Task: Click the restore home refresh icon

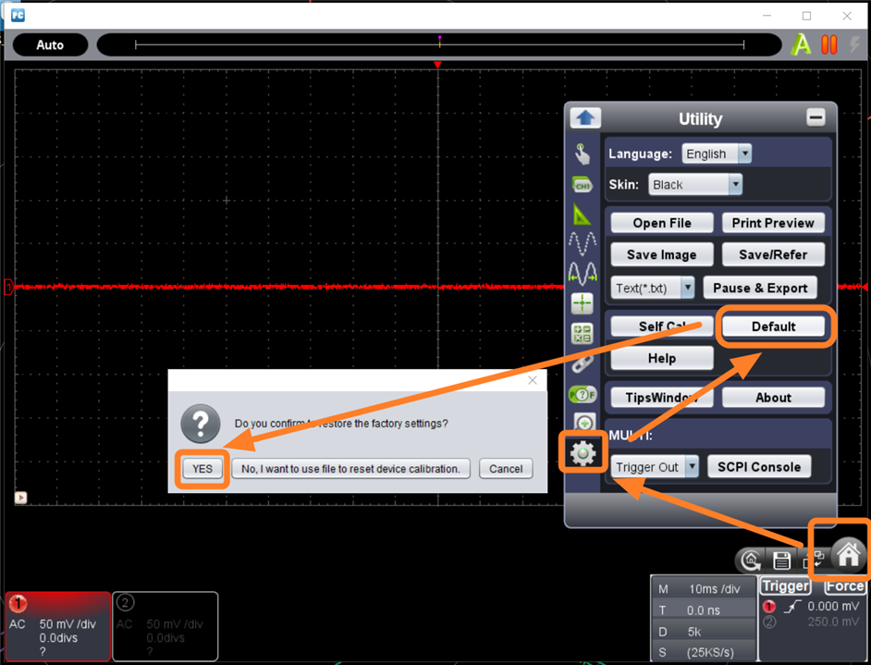Action: coord(751,560)
